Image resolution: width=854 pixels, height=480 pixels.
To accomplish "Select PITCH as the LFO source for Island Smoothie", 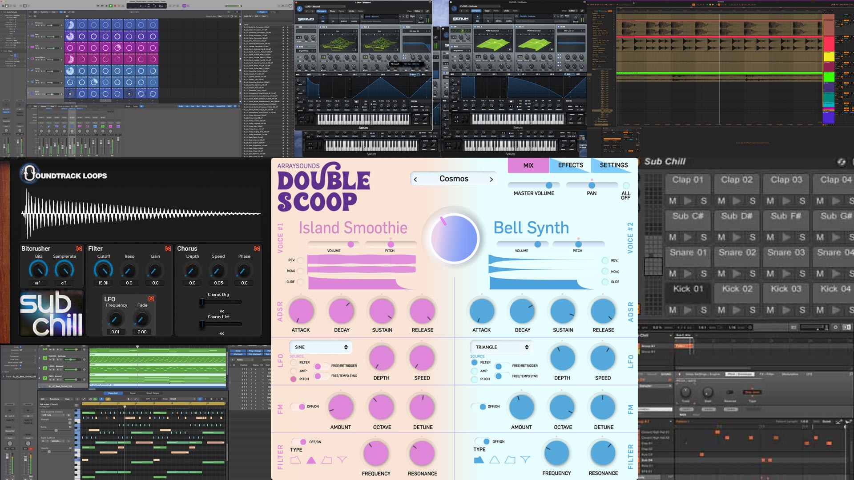I will [x=293, y=379].
